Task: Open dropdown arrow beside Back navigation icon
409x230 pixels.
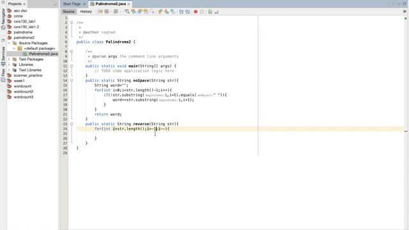Action: [111, 11]
